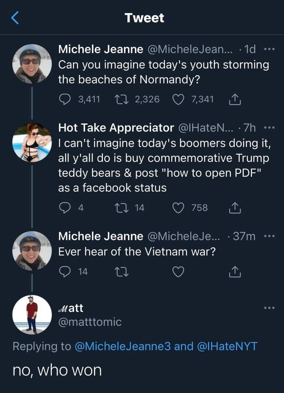Like the tweet with 7,341 likes
Screen dimensions: 284x393
click(x=178, y=99)
